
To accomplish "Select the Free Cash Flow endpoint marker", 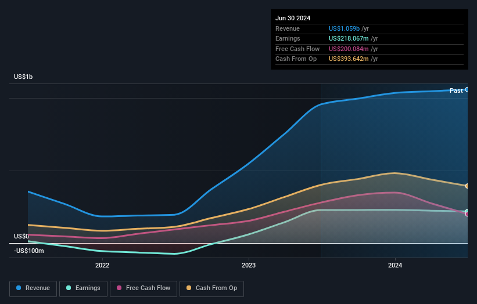I will pos(467,214).
